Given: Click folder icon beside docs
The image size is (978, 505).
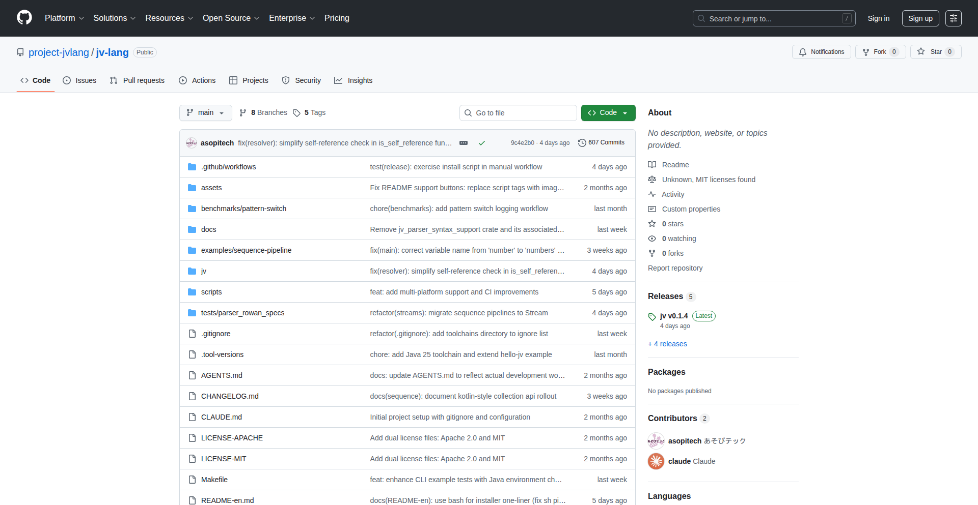Looking at the screenshot, I should point(192,229).
